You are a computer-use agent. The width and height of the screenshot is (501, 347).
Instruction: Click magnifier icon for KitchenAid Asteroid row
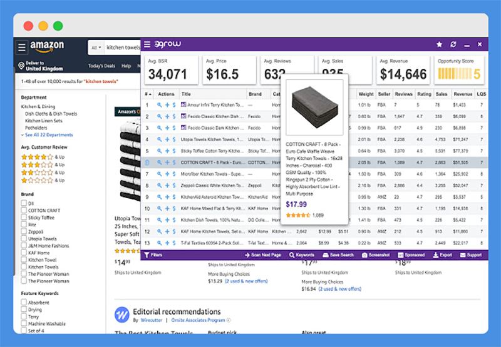click(x=159, y=197)
